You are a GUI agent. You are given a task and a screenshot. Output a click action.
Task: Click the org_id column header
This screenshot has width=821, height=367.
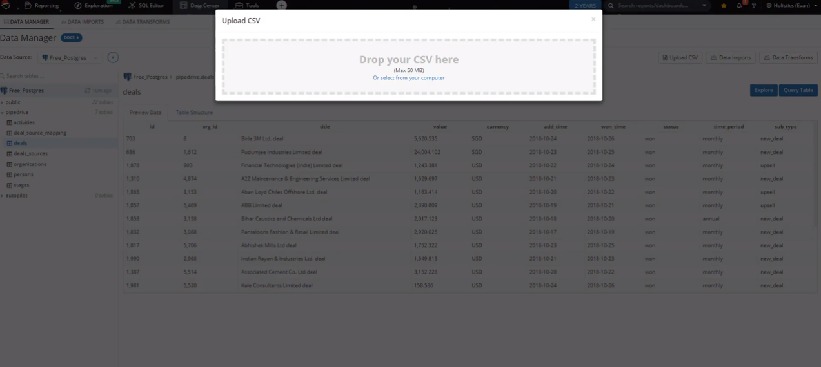(210, 127)
